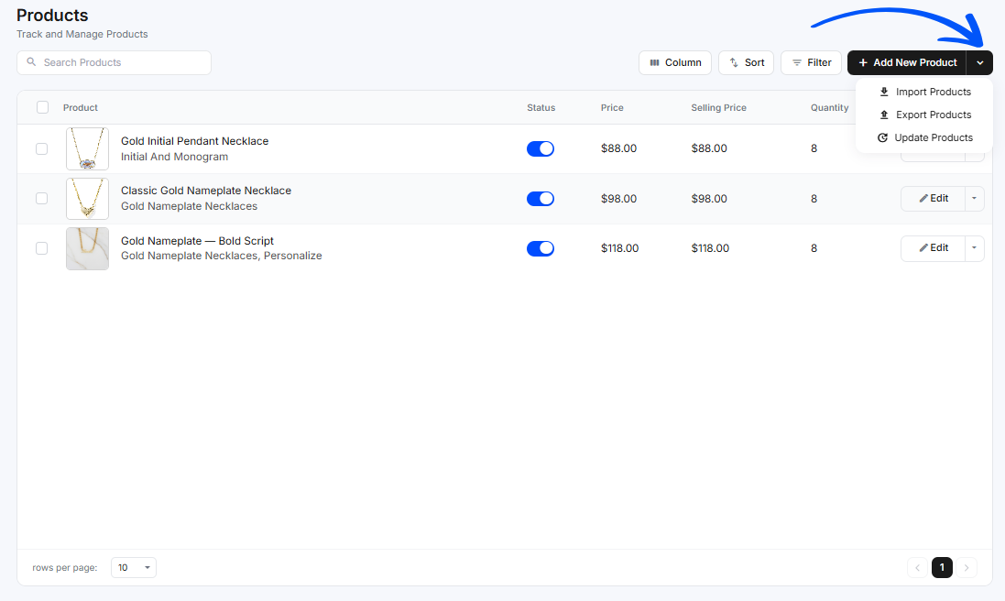Go to next page arrow
Image resolution: width=1005 pixels, height=601 pixels.
coord(967,568)
